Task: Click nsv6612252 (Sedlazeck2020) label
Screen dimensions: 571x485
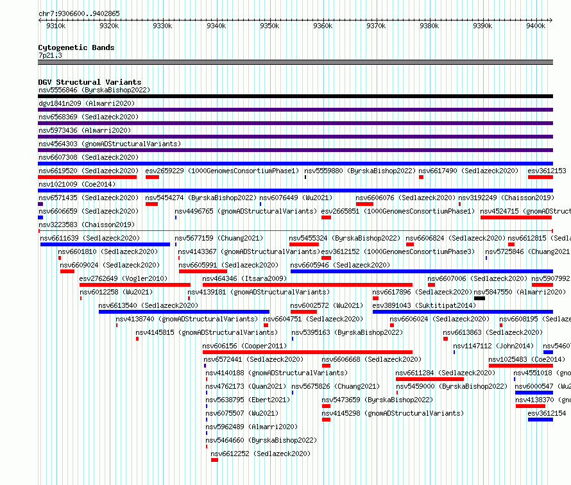Action: tap(260, 454)
